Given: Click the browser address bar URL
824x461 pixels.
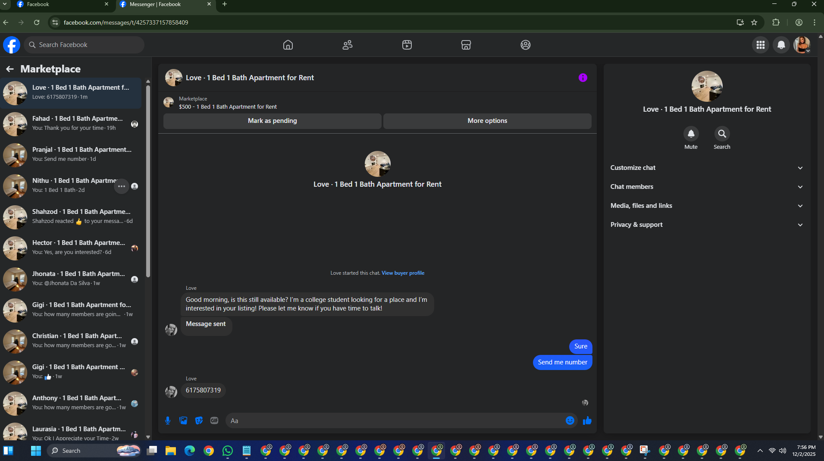Looking at the screenshot, I should [x=126, y=22].
